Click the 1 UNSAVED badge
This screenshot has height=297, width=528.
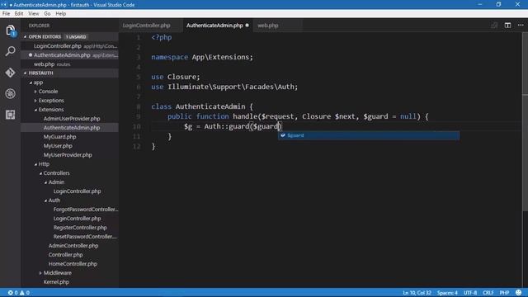[x=76, y=36]
